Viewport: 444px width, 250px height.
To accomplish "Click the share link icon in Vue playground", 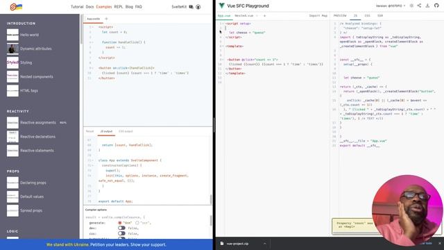I will point(419,6).
